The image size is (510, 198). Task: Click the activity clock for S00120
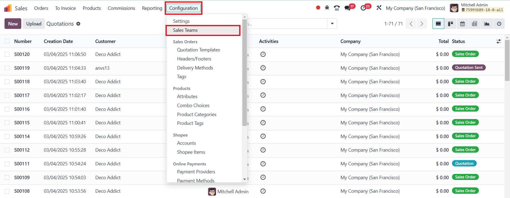click(263, 54)
